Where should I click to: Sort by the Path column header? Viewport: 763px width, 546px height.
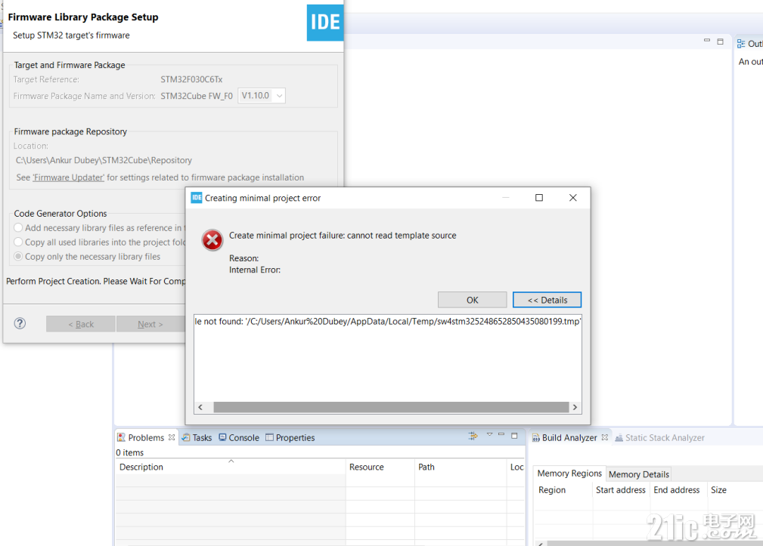461,467
